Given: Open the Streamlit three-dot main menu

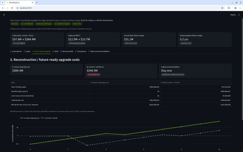Looking at the screenshot, I should tap(239, 15).
